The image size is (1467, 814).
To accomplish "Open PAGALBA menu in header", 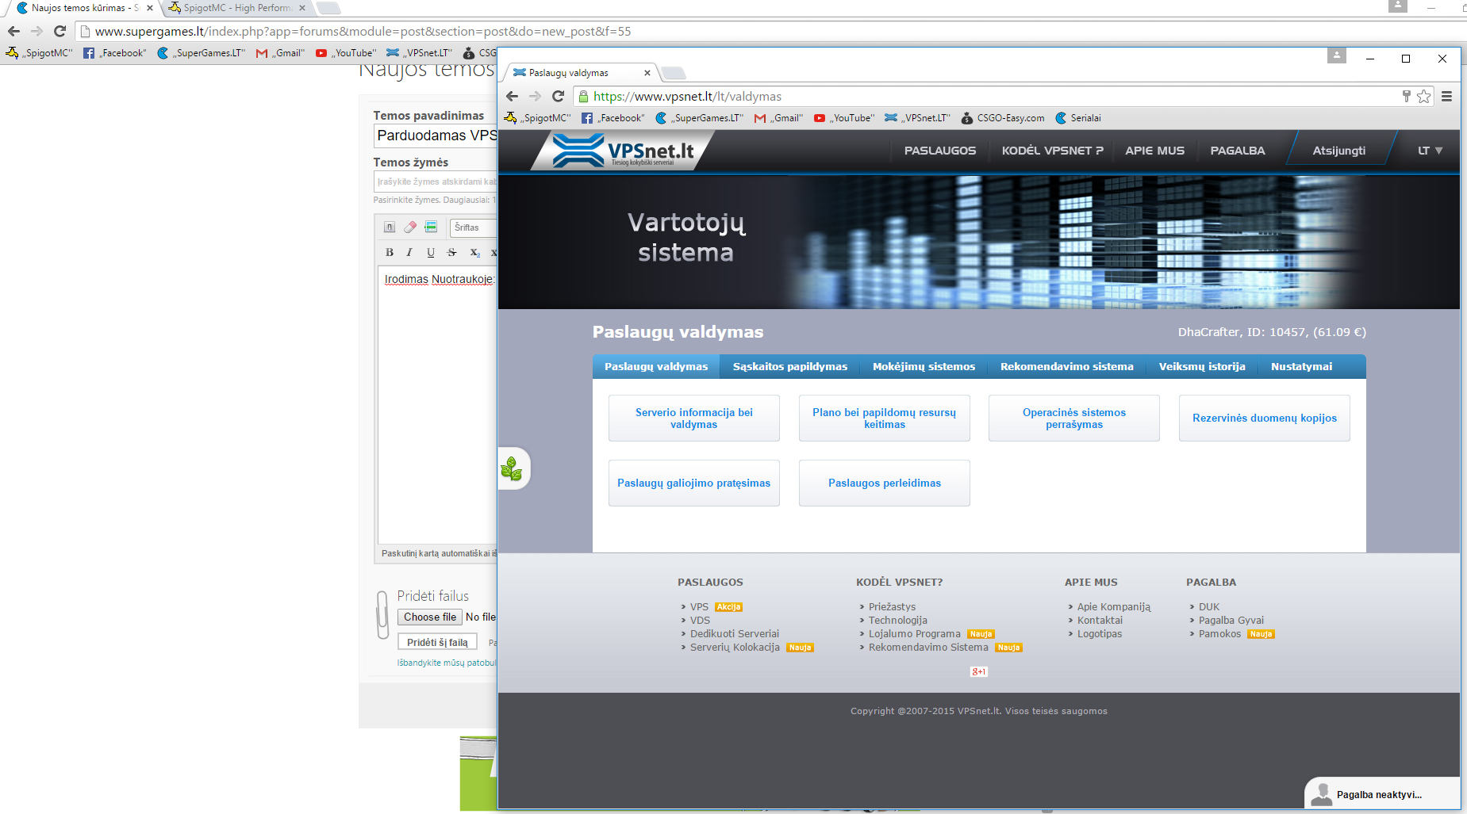I will [1238, 151].
